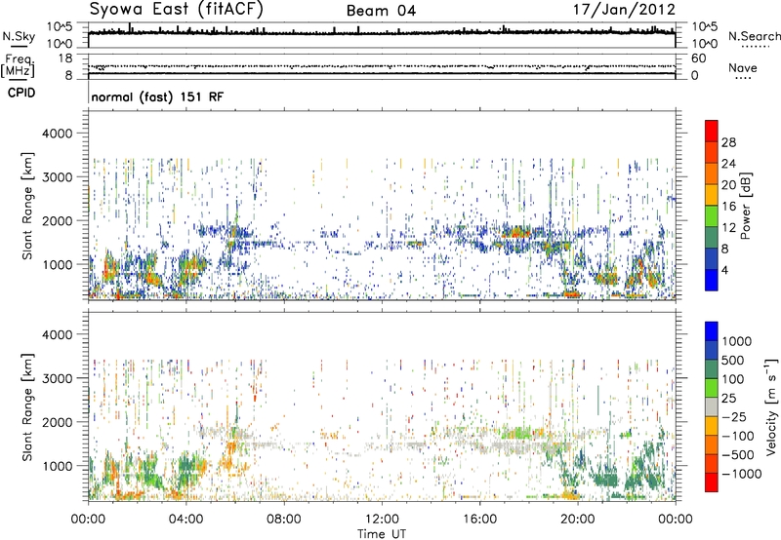Pick the light green 25–100 Velocity segment
Image resolution: width=781 pixels, height=540 pixels.
(712, 388)
